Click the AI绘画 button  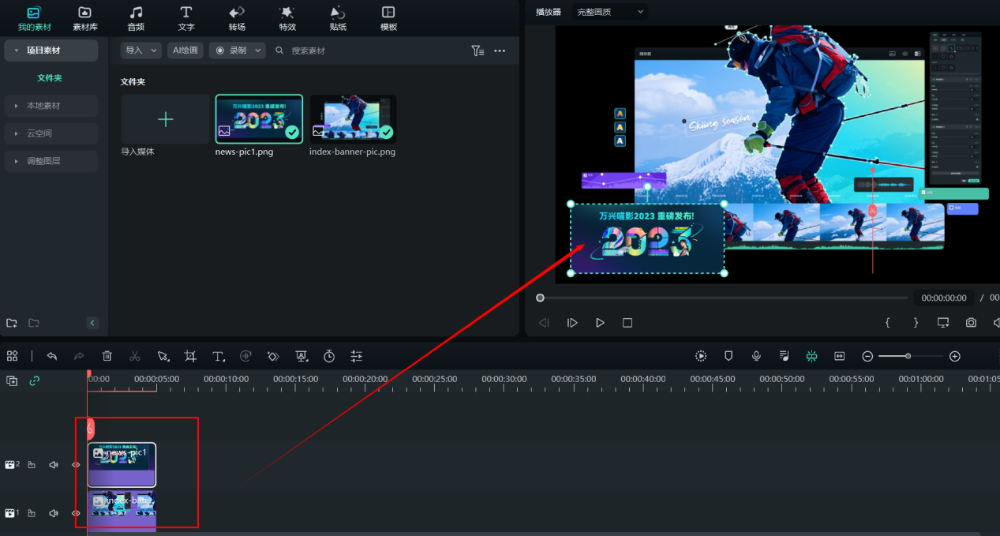pos(185,51)
